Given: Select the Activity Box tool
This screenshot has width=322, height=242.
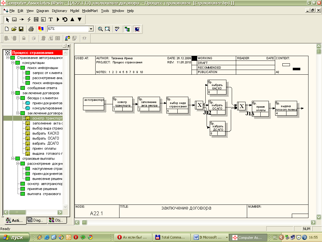Looking at the screenshot, I should coord(14,20).
